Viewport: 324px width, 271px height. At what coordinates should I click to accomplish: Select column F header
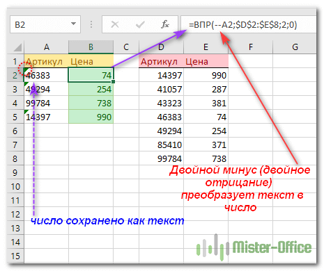[x=251, y=47]
